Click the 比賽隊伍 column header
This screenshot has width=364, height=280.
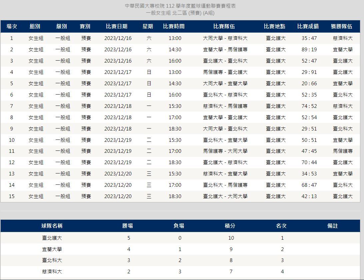tap(224, 26)
